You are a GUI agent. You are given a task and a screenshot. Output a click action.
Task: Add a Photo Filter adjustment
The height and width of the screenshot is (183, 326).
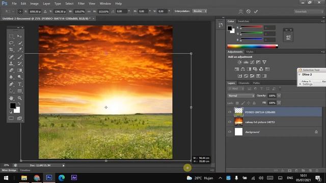click(255, 69)
